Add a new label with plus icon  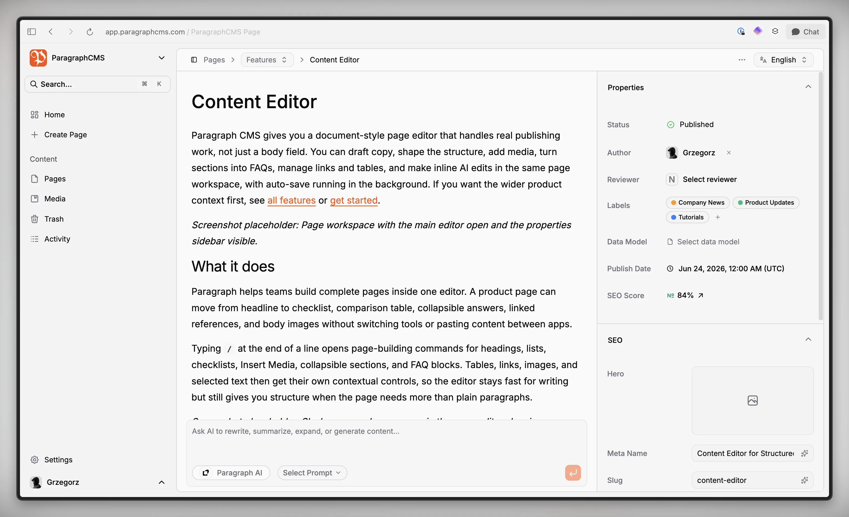718,217
